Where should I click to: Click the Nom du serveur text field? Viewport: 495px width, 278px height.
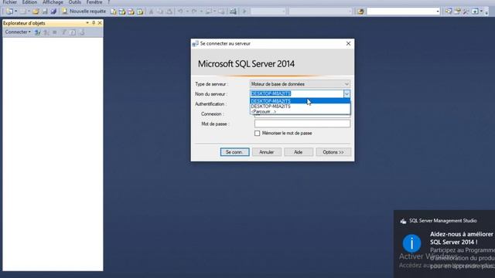tap(297, 94)
